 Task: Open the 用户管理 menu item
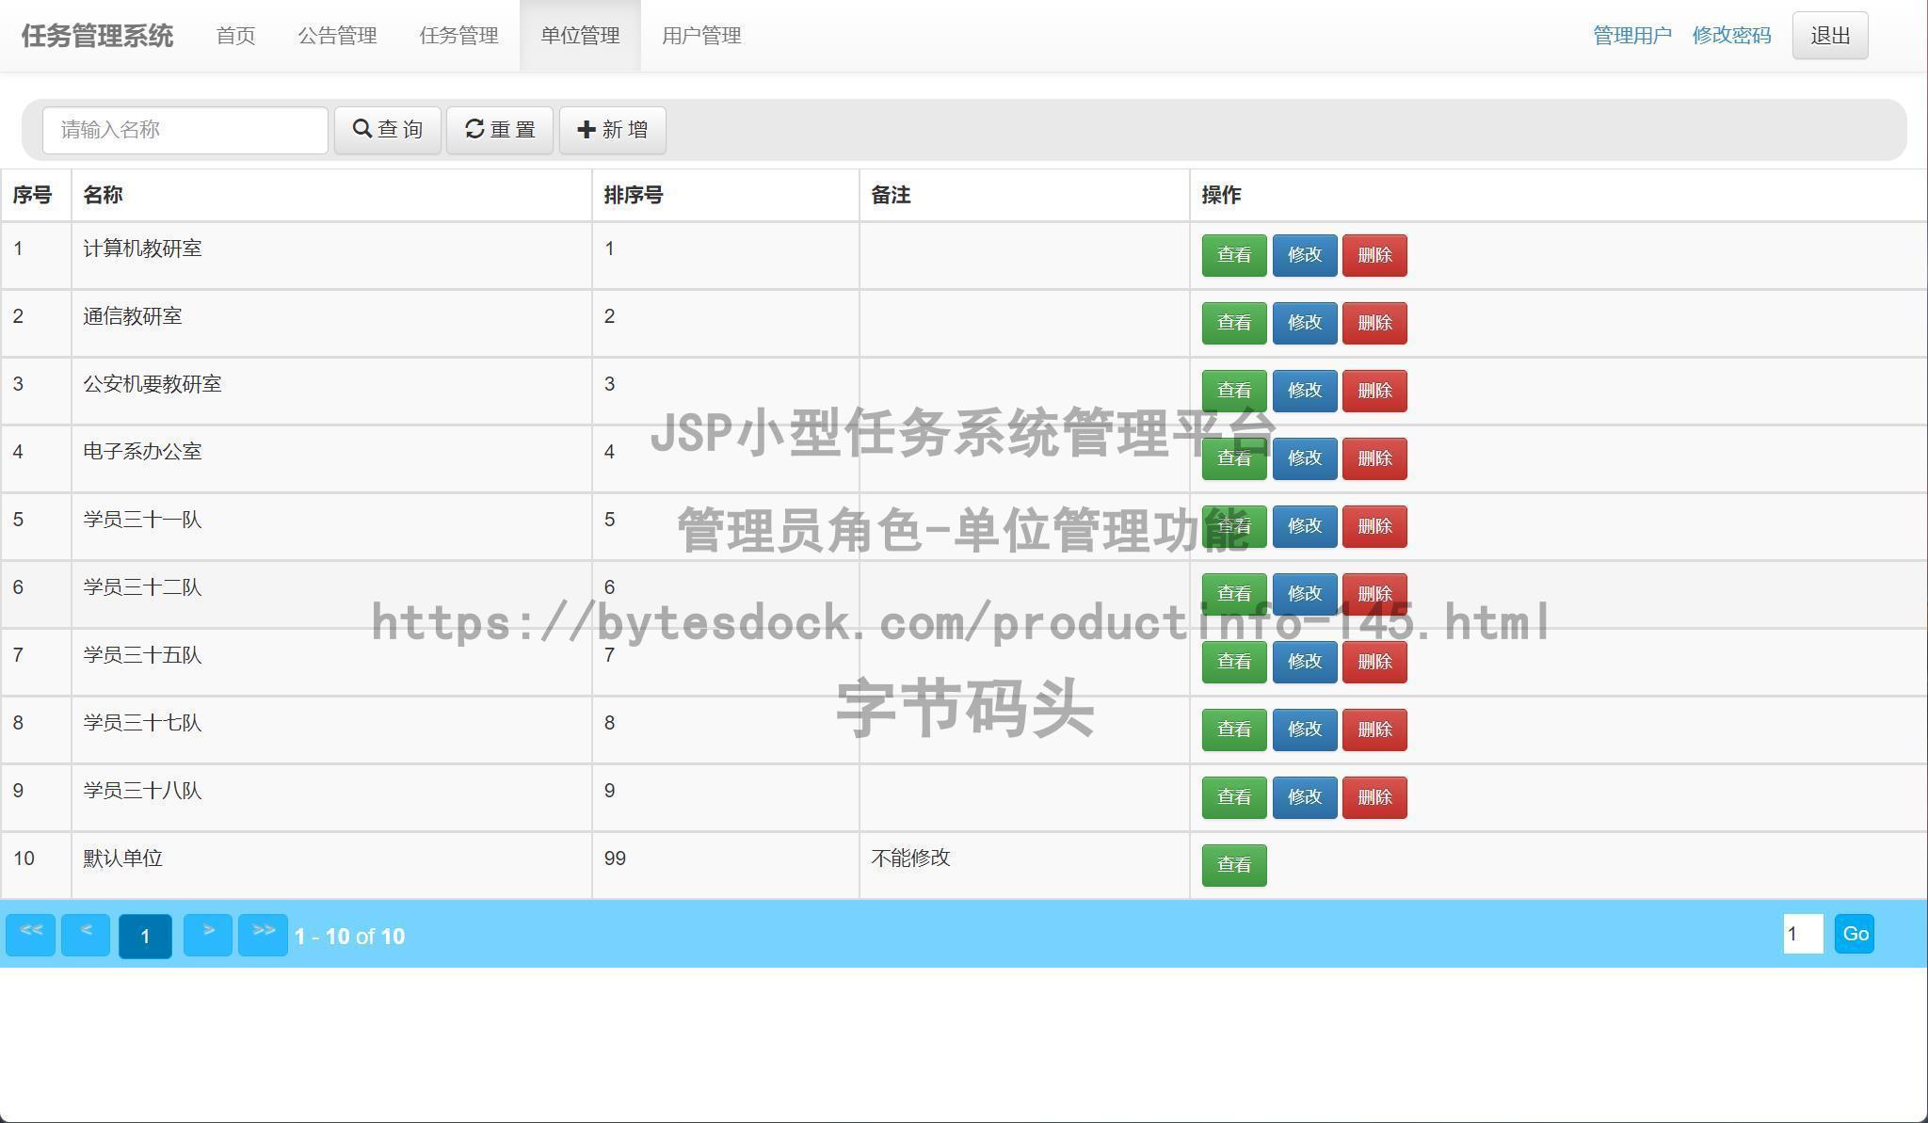pyautogui.click(x=701, y=36)
